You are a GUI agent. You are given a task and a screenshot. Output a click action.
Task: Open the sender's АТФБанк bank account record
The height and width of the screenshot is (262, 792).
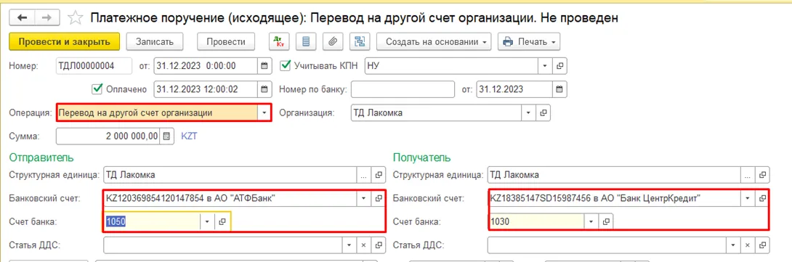coord(378,198)
